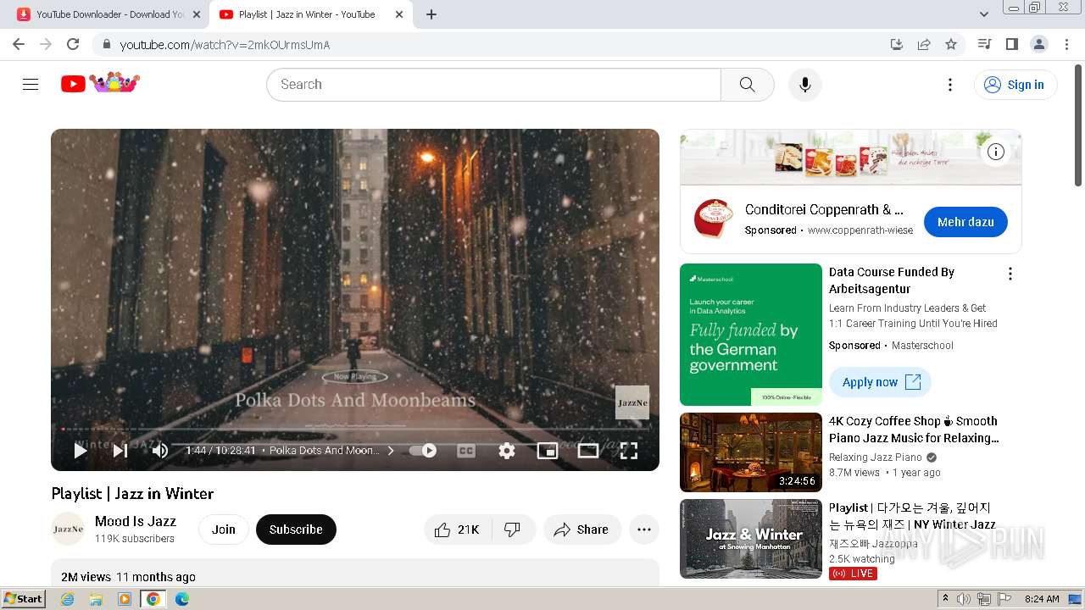The height and width of the screenshot is (610, 1085).
Task: Seek on the video progress bar
Action: [x=355, y=429]
